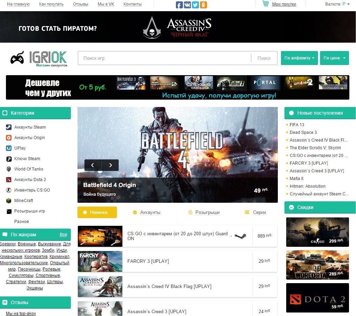Click the Поиск игр search field
This screenshot has height=316, width=356.
165,58
